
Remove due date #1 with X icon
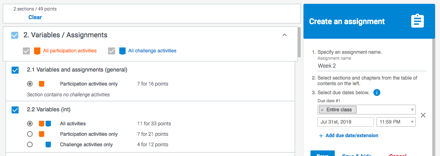coord(423,115)
